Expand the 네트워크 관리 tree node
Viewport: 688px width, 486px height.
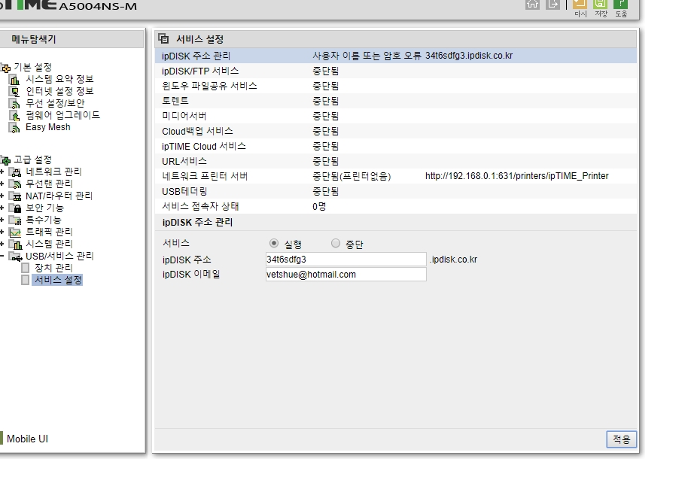point(2,172)
